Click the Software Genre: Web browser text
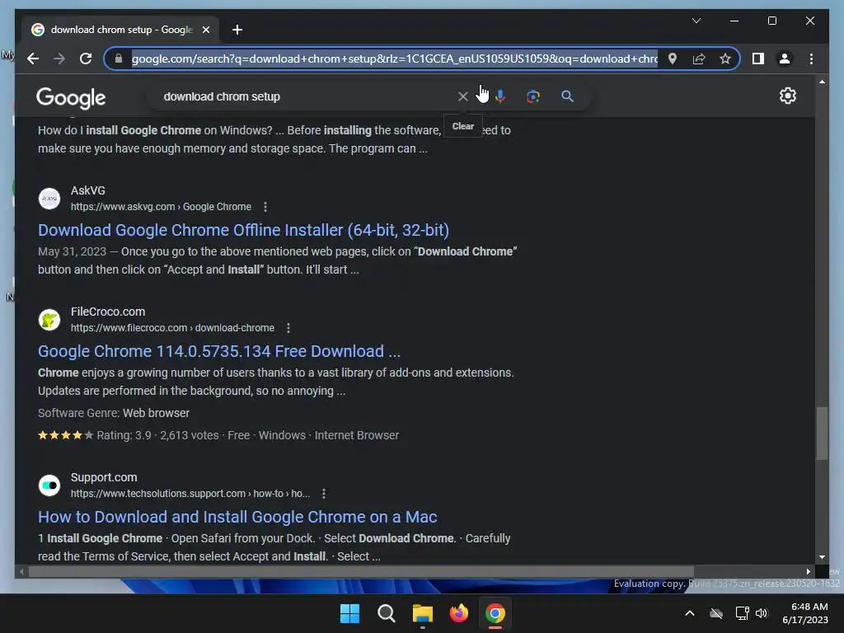844x633 pixels. (114, 413)
